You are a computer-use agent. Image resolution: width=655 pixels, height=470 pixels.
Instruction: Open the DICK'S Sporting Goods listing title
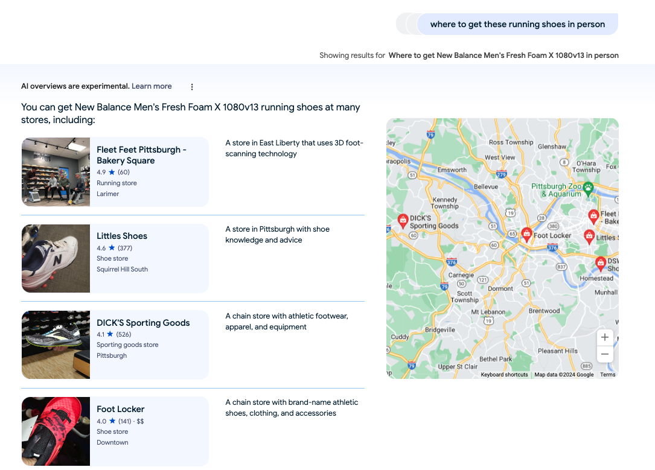143,323
